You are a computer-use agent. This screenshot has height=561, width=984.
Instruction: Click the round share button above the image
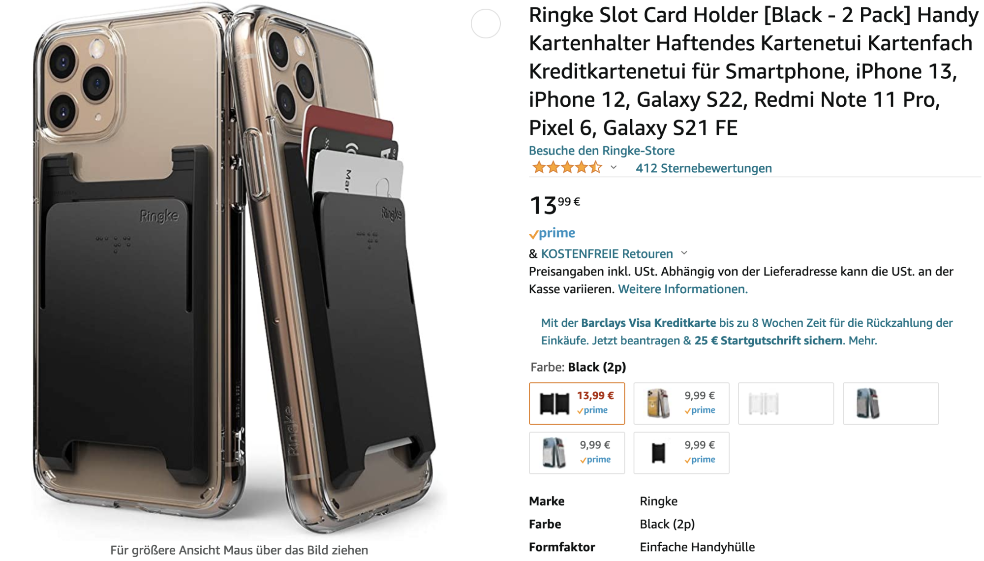point(486,24)
